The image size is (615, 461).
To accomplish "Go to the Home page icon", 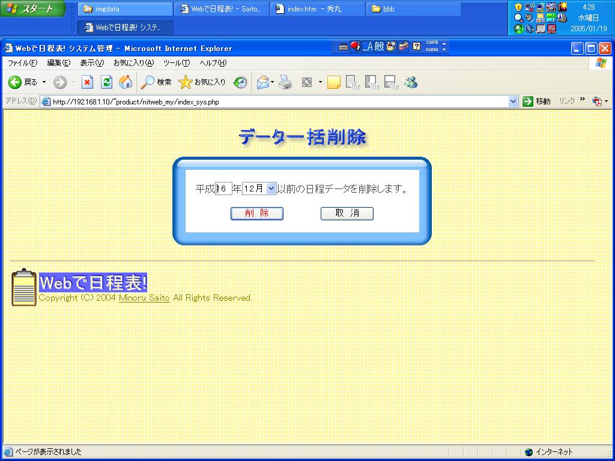I will tap(126, 83).
